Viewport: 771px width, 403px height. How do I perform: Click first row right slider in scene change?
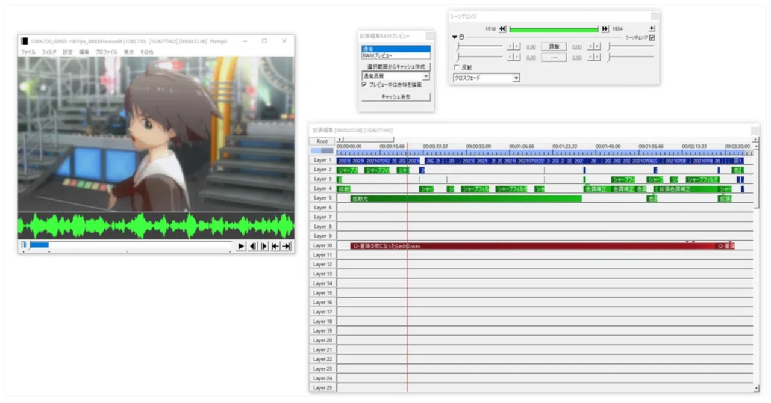point(631,46)
